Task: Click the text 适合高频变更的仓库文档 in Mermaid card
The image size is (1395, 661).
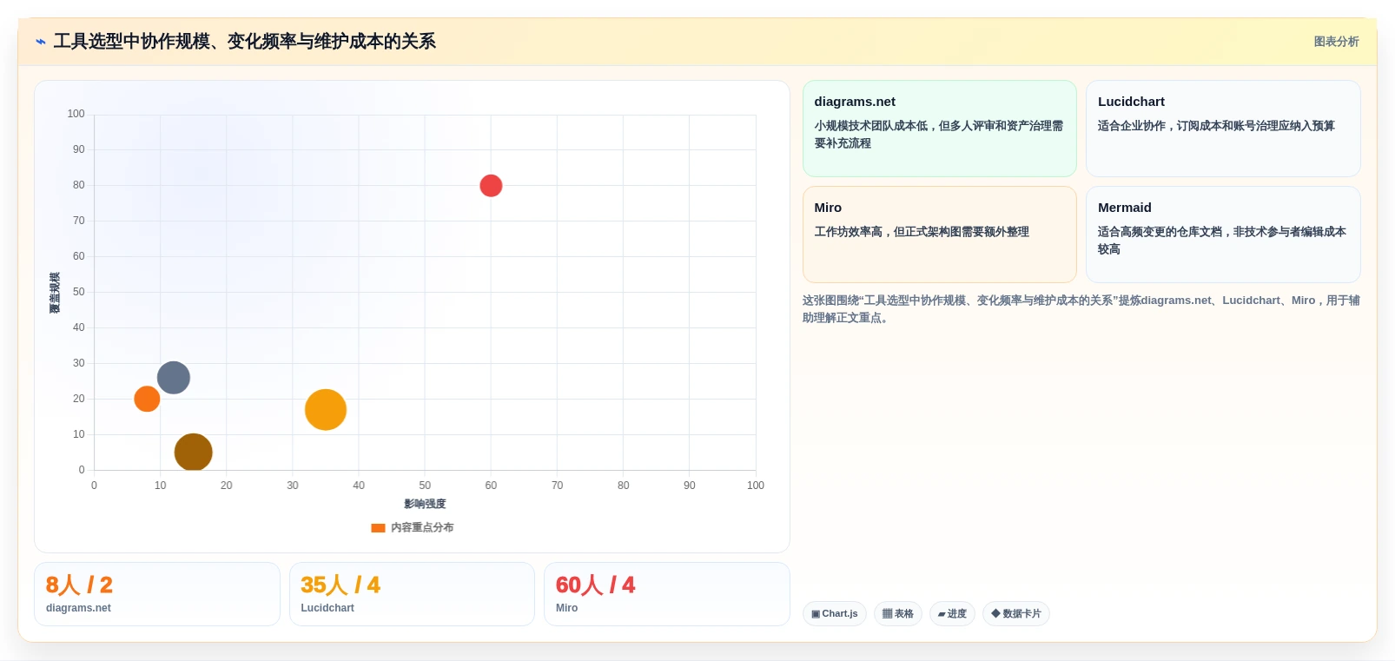Action: tap(1160, 232)
